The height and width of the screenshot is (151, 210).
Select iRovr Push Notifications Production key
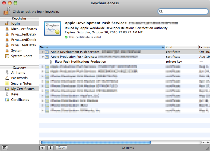[x=125, y=62]
